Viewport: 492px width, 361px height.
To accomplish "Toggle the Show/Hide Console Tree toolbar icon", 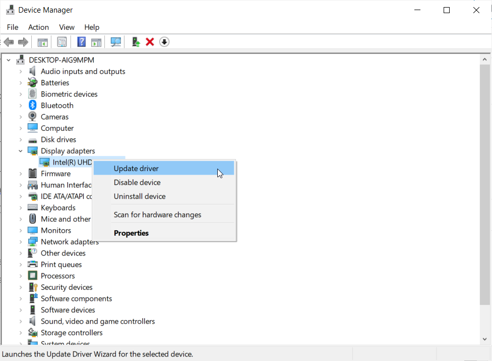I will (42, 42).
